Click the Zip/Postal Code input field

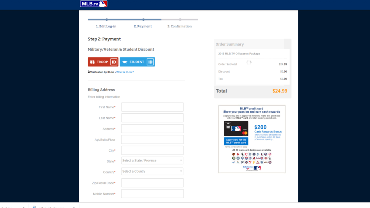[x=152, y=183]
